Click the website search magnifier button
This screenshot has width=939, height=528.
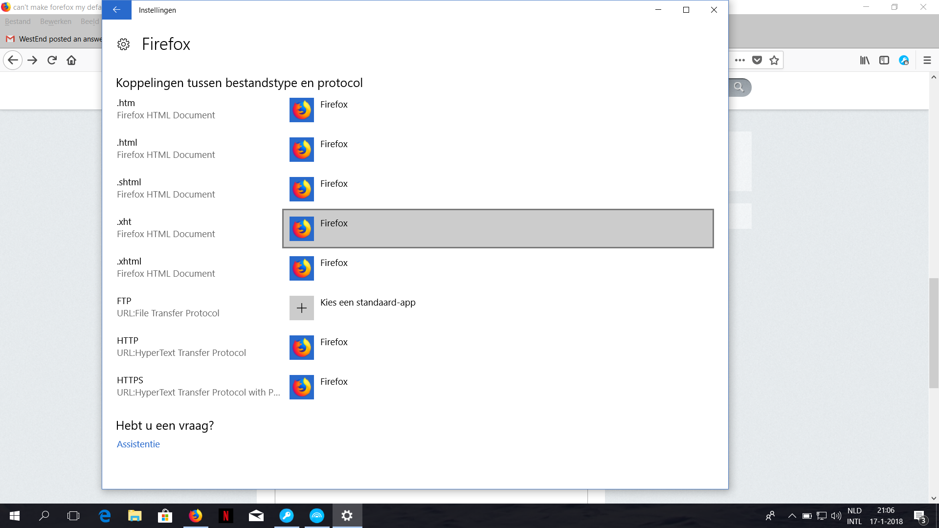[x=739, y=87]
